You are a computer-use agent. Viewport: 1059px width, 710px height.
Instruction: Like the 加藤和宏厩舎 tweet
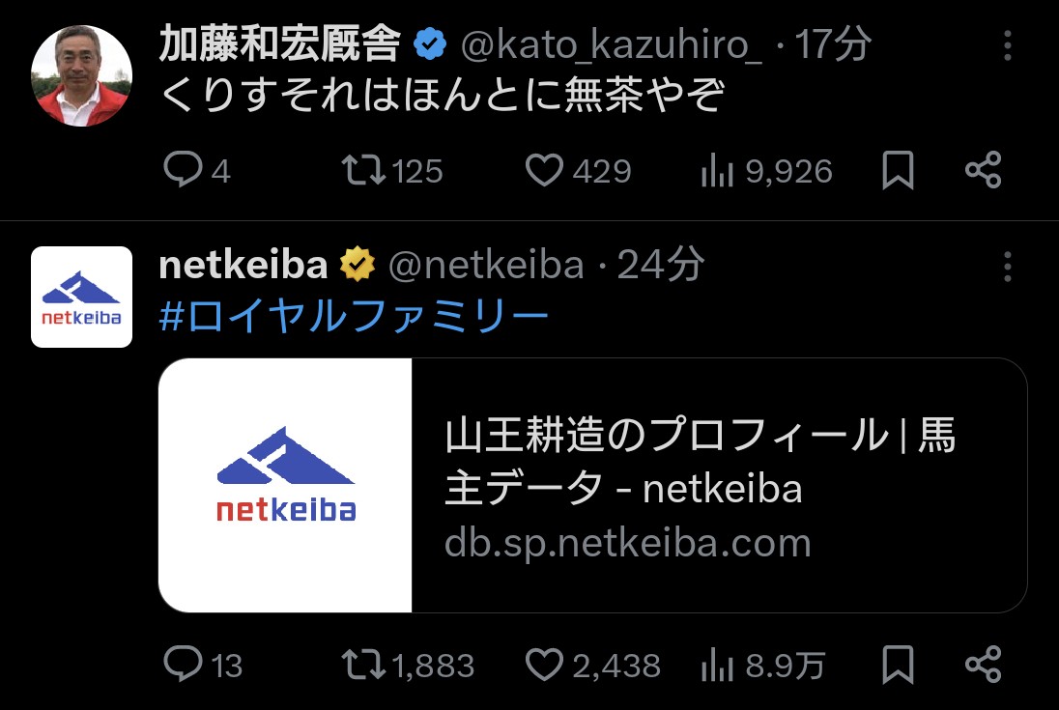[x=544, y=171]
